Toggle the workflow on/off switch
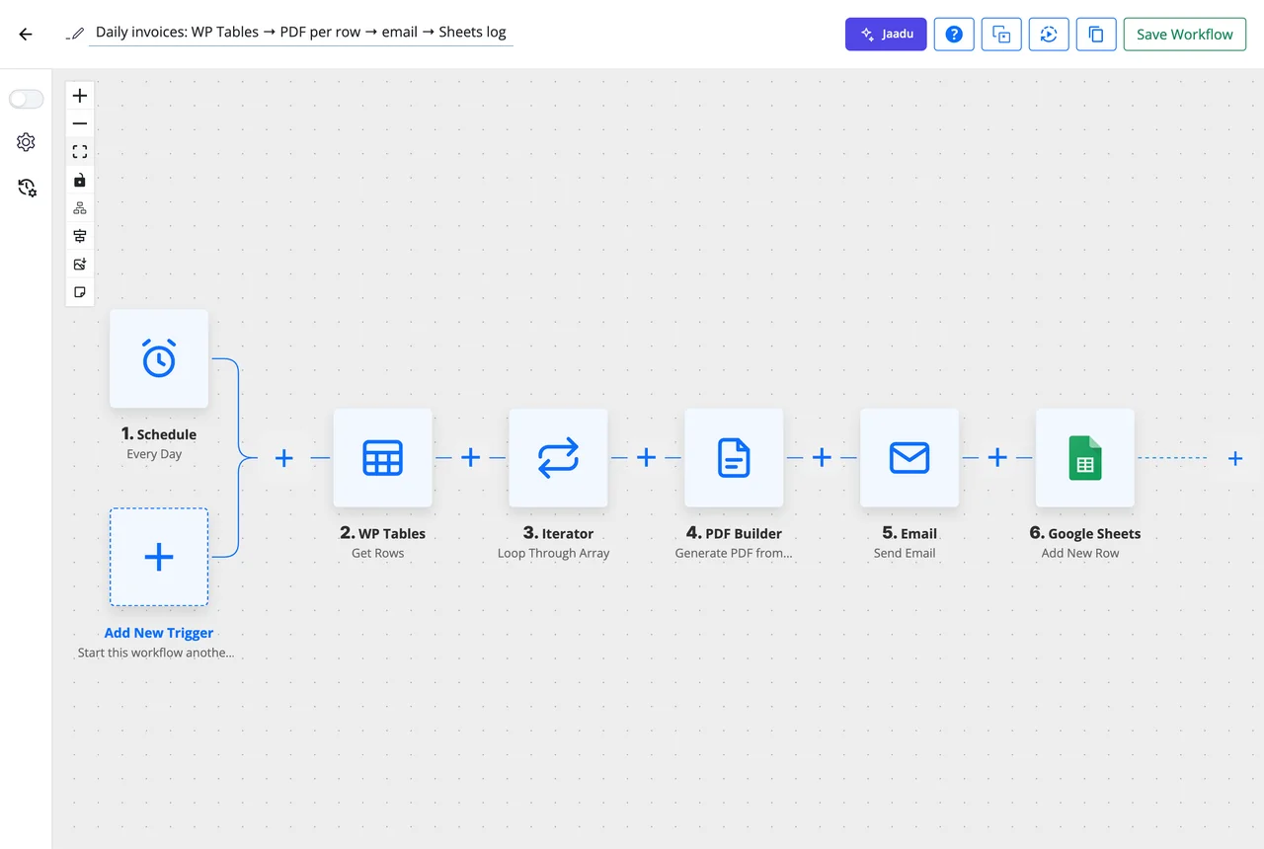 tap(27, 99)
